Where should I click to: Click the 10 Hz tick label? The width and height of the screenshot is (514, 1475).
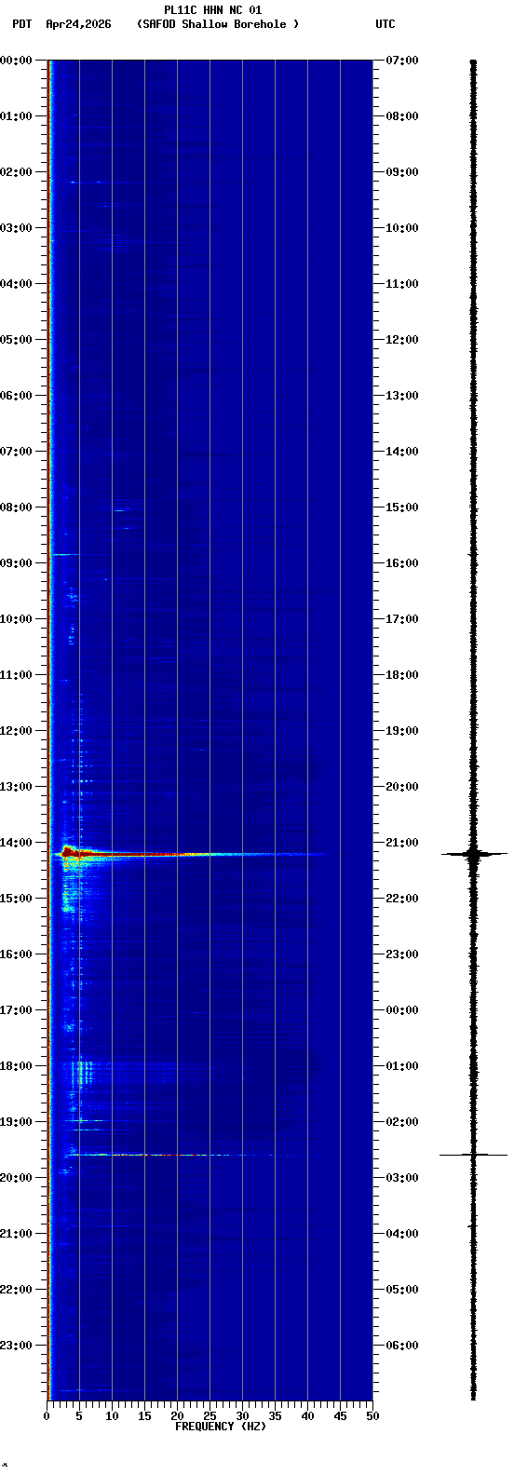(x=112, y=1416)
